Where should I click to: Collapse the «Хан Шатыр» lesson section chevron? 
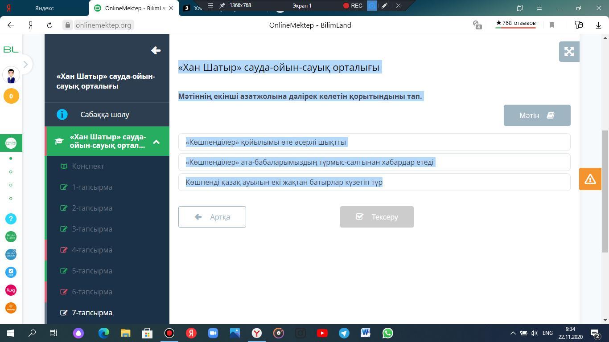pos(156,142)
